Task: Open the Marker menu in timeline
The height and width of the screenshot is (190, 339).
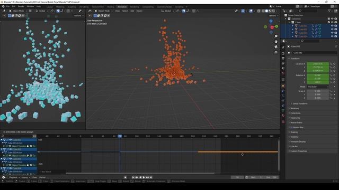Action: tap(42, 177)
